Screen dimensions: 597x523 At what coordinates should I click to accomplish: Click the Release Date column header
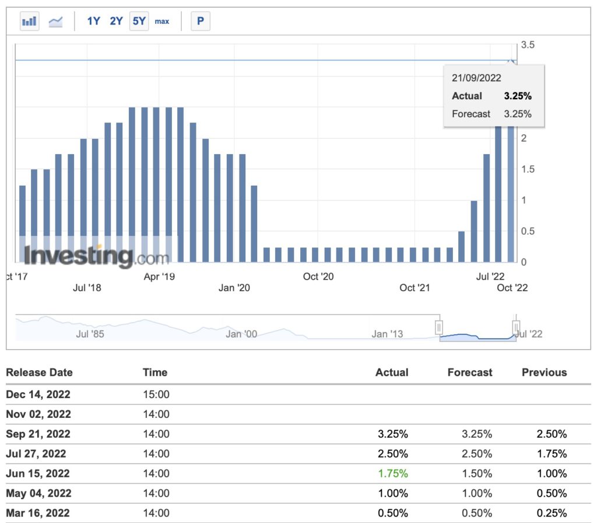pos(39,372)
